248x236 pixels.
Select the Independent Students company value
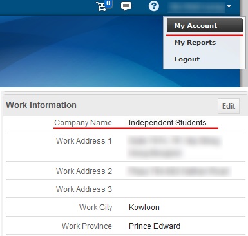click(x=167, y=123)
